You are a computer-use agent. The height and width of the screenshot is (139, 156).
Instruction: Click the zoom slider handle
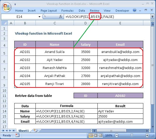point(132,135)
